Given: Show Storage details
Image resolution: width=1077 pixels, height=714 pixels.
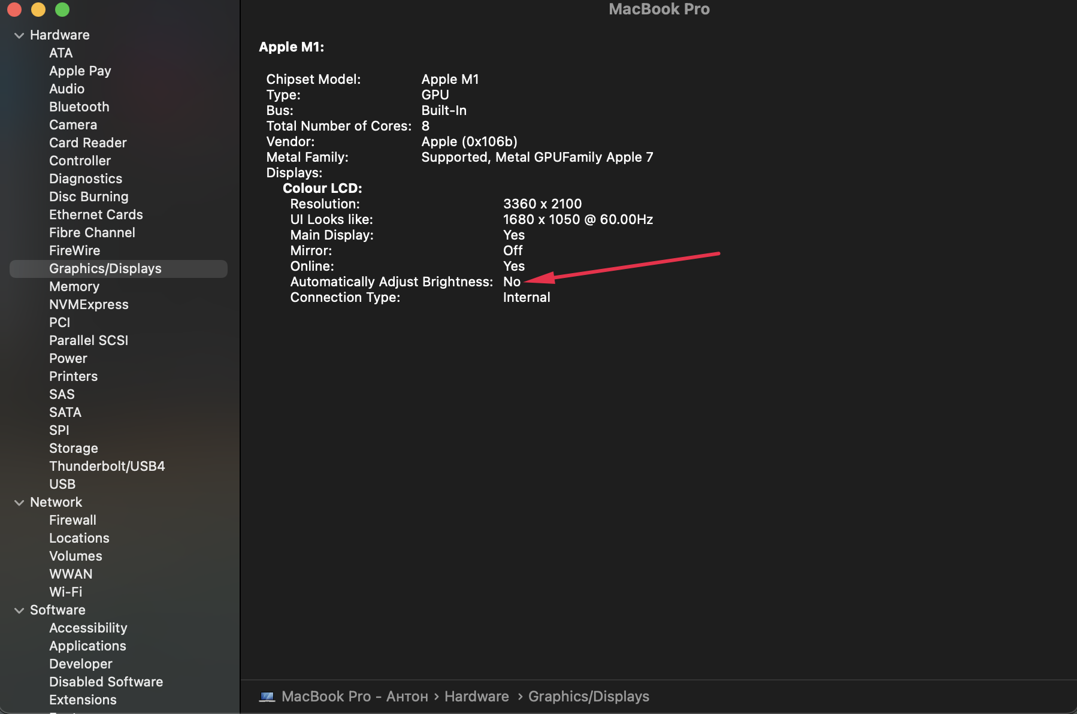Looking at the screenshot, I should click(x=74, y=448).
